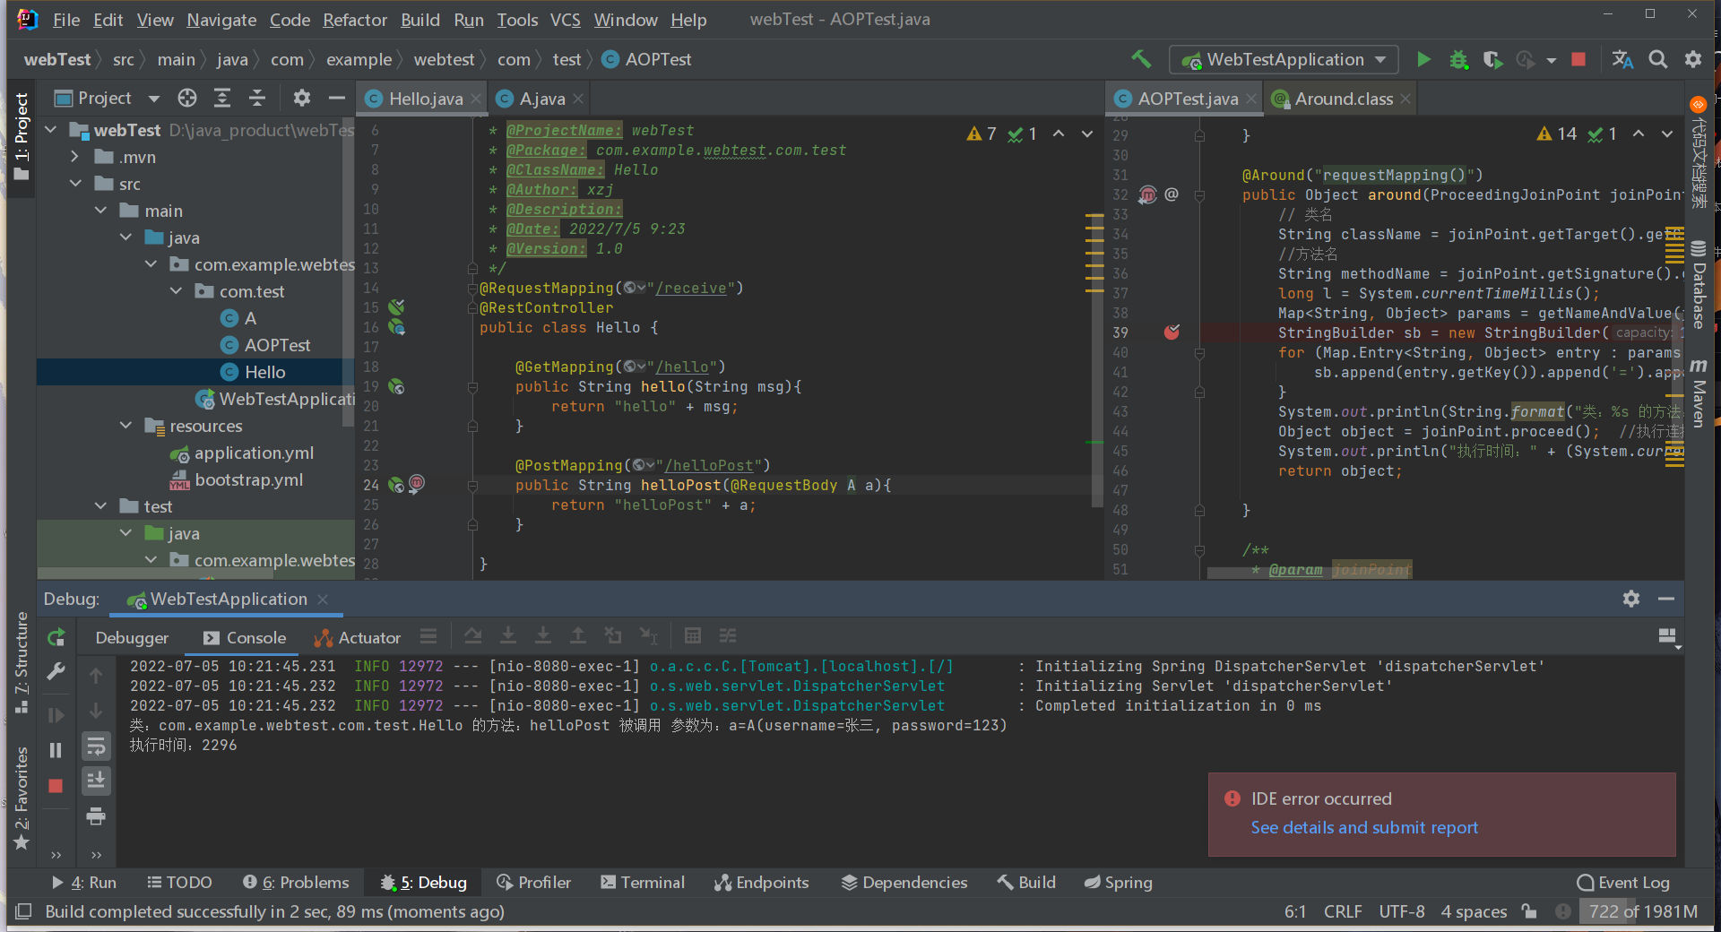Open the Refactor menu

tap(355, 20)
